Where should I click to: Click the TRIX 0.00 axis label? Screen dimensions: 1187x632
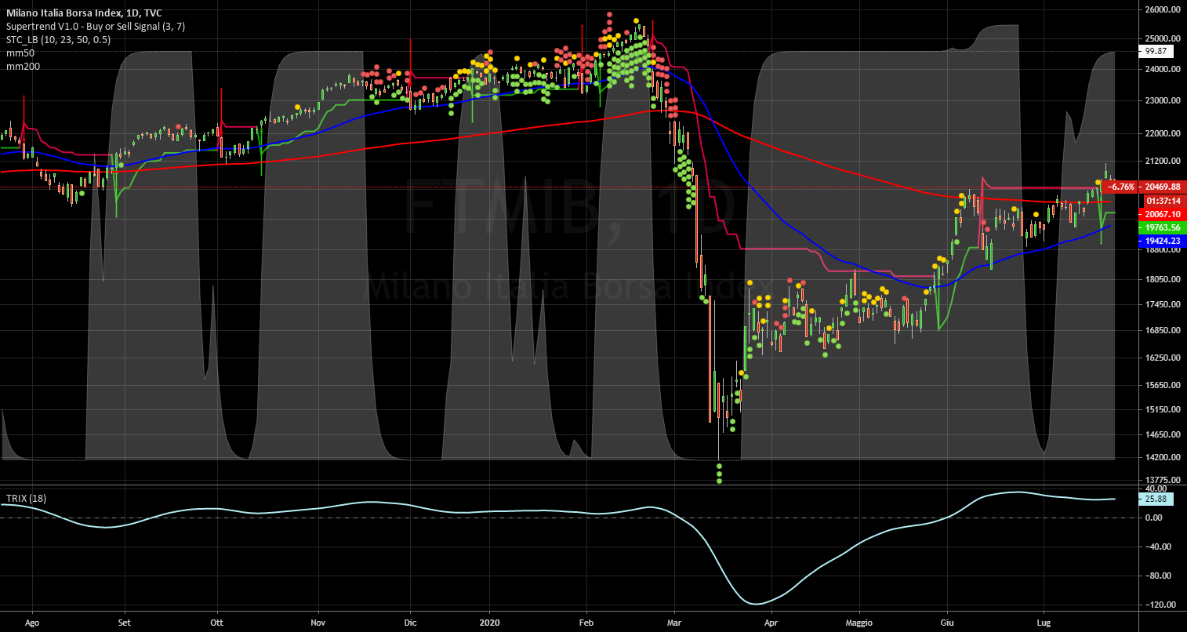coord(1155,518)
